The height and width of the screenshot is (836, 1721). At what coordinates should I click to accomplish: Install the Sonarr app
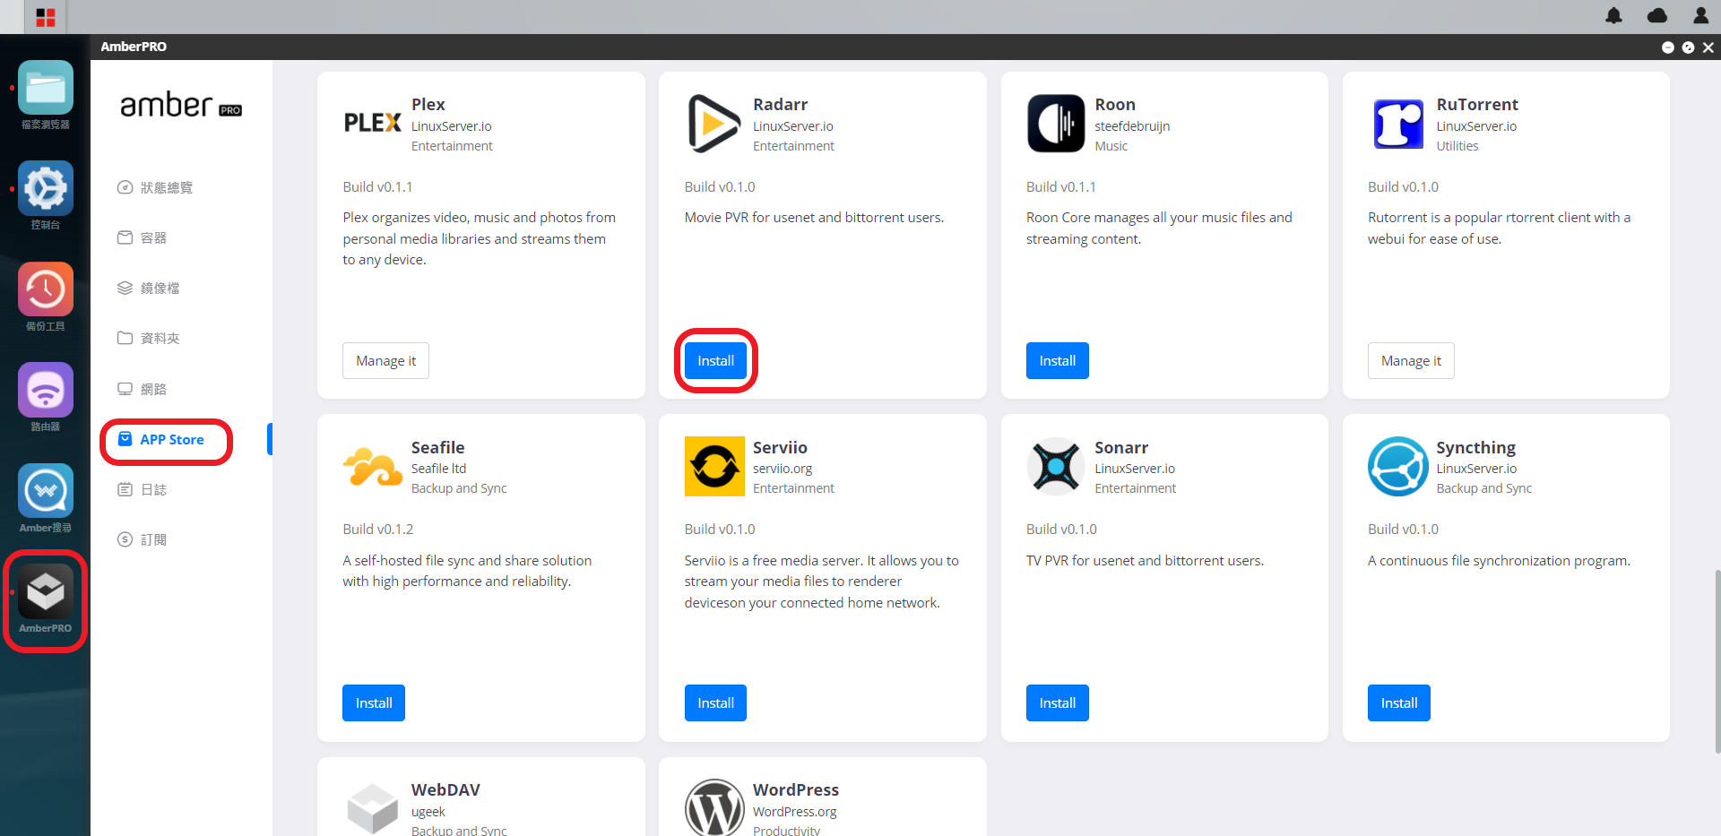[1057, 703]
